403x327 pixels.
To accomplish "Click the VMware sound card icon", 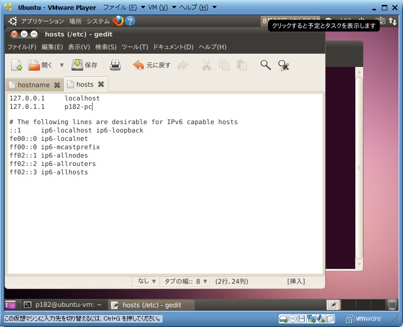I will 321,319.
